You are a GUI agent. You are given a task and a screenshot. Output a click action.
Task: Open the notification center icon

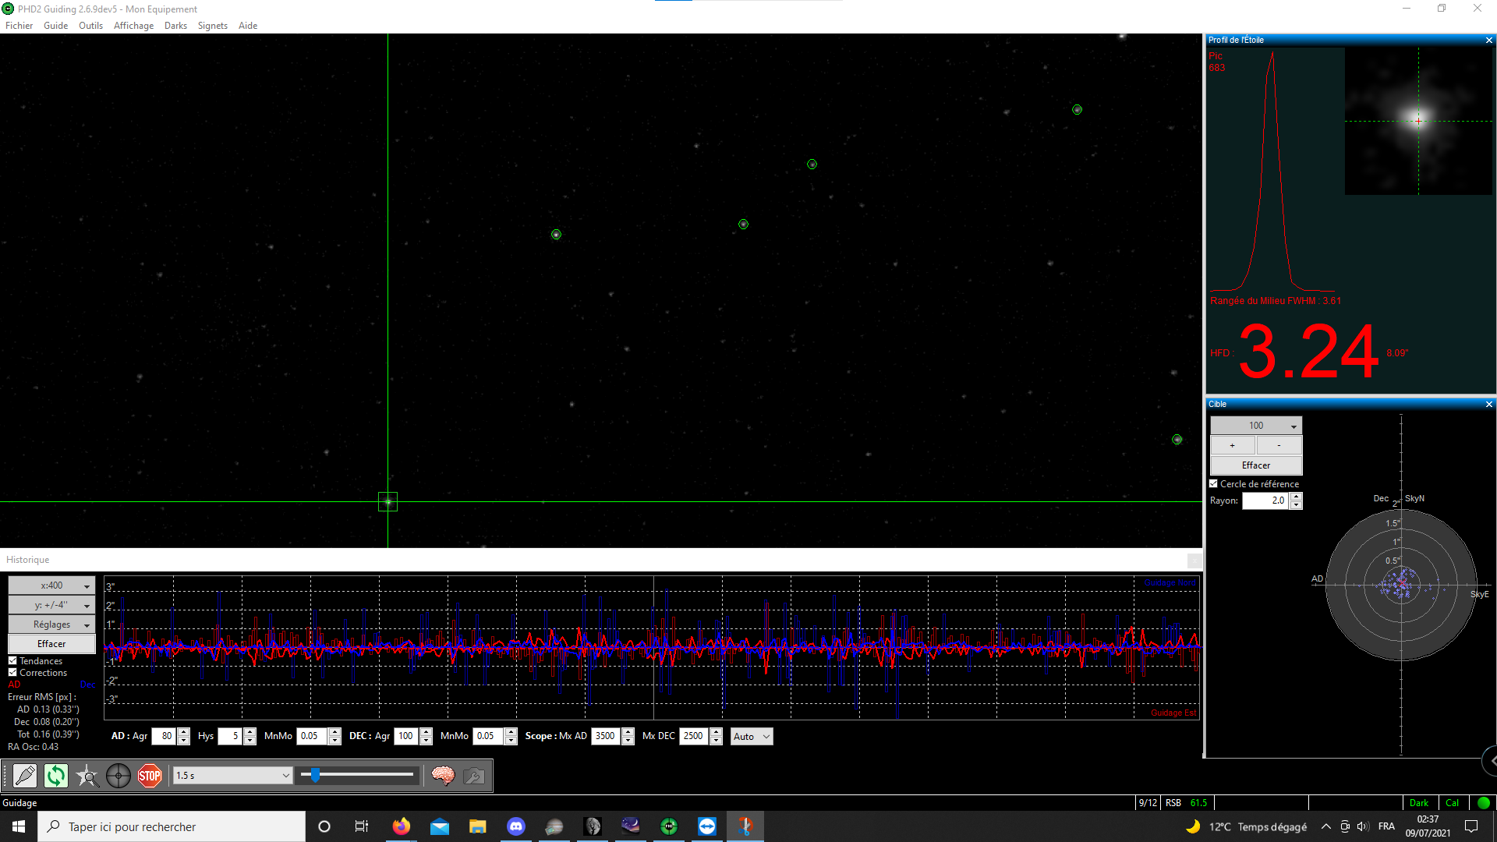coord(1471,826)
